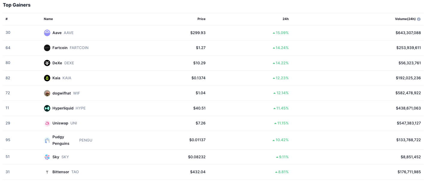Viewport: 427px width, 181px height.
Task: Click the Volume(24h) info icon
Action: (419, 19)
